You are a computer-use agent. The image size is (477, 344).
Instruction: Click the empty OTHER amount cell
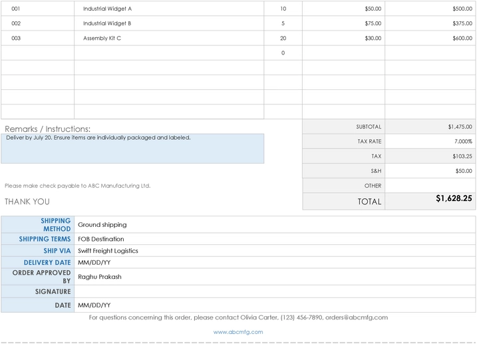pyautogui.click(x=430, y=186)
